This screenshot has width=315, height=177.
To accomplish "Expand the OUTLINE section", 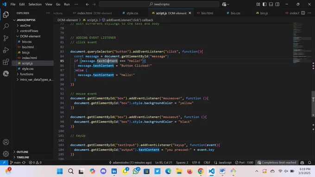I will tap(22, 152).
